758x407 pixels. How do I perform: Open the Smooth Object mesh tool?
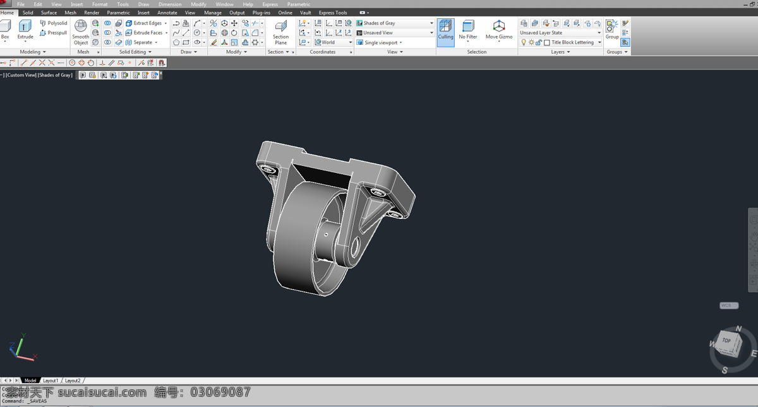tap(81, 32)
